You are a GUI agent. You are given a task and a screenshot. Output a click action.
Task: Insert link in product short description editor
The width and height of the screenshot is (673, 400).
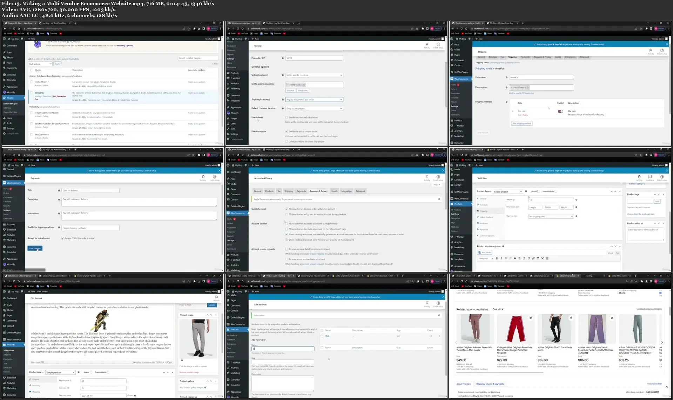point(533,258)
